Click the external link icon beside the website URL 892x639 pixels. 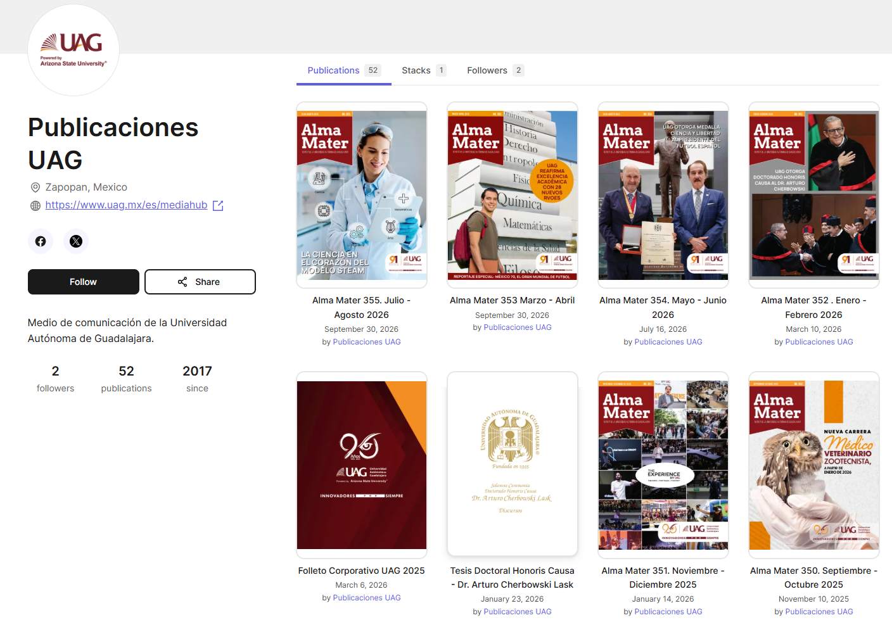coord(218,205)
